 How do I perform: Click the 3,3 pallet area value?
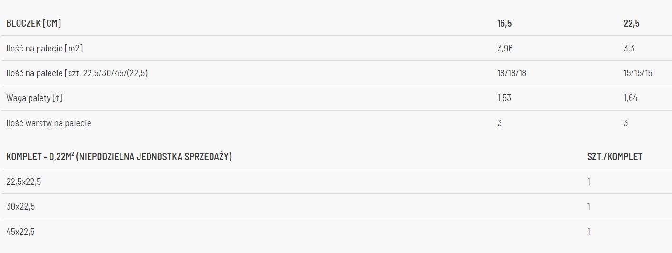pyautogui.click(x=629, y=48)
